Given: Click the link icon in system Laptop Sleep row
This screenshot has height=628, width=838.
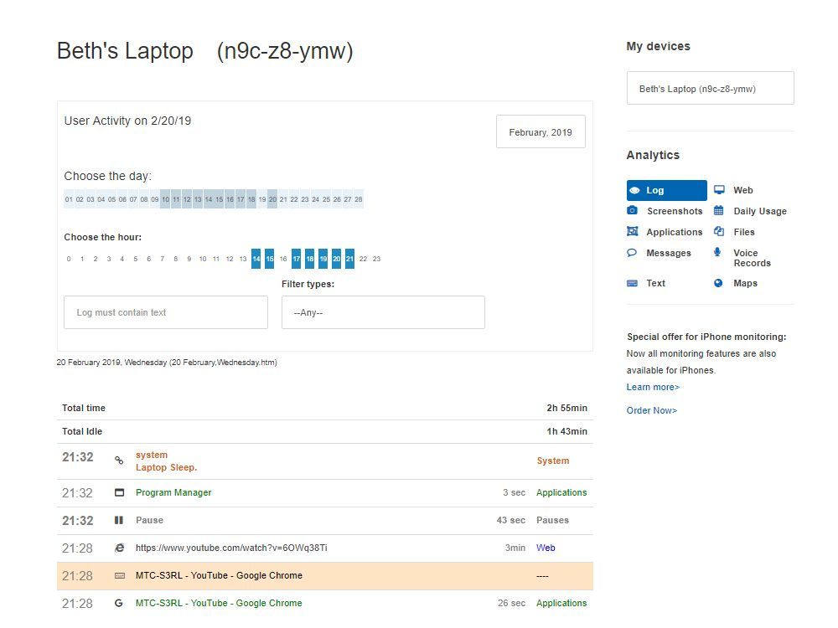Looking at the screenshot, I should [119, 461].
